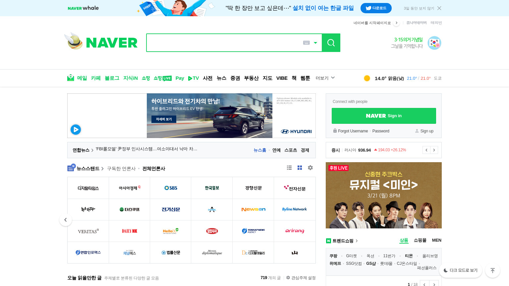
Task: Open the 해피빈 top link
Action: click(x=436, y=23)
